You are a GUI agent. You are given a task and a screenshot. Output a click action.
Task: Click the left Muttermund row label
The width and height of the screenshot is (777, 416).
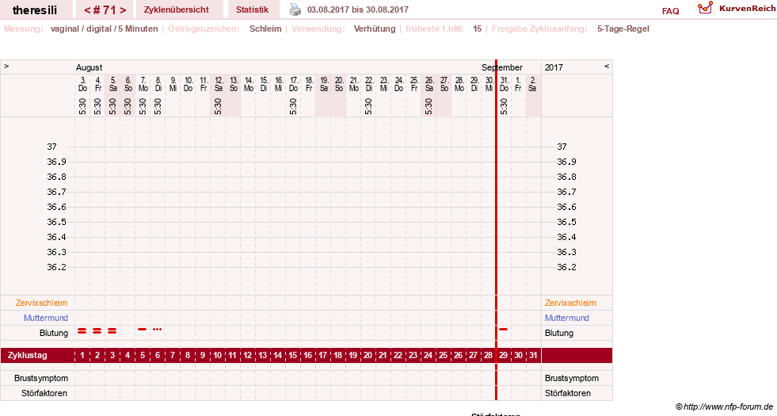click(x=46, y=318)
